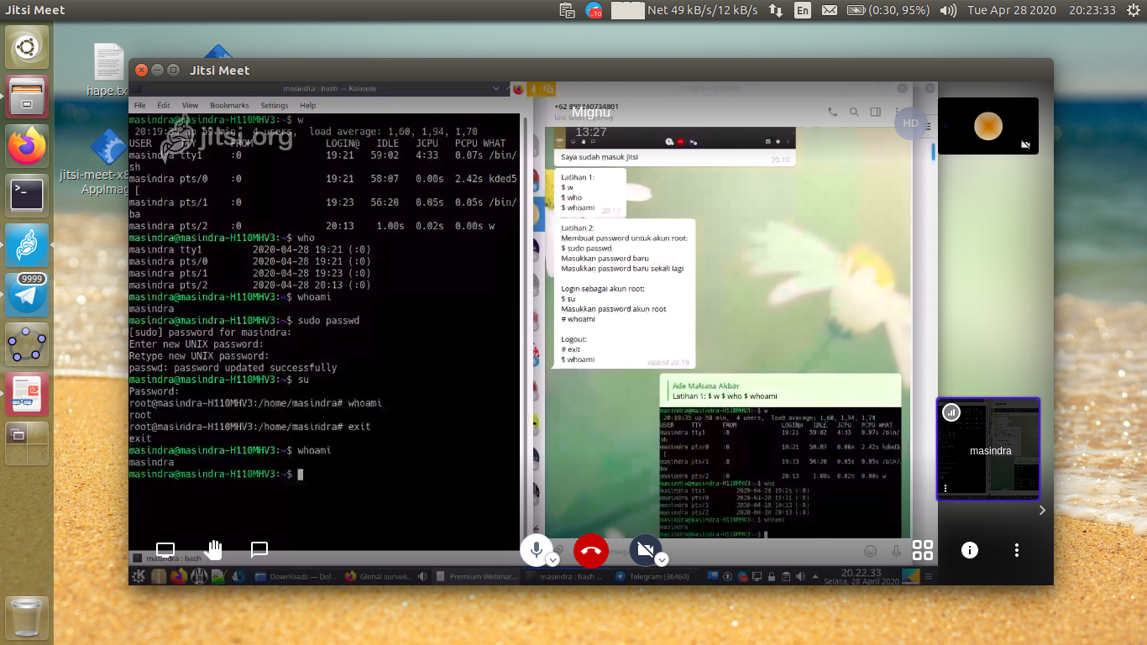This screenshot has height=645, width=1147.
Task: Select the jitsi-meet AppImage desktop icon
Action: (x=107, y=161)
